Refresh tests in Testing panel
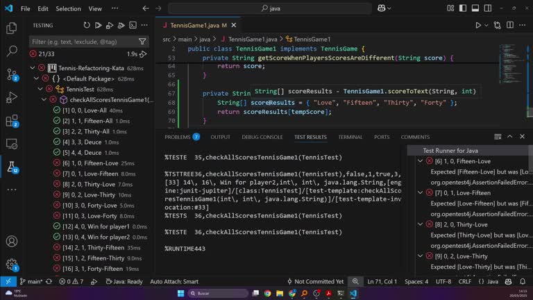This screenshot has height=300, width=533. [87, 25]
